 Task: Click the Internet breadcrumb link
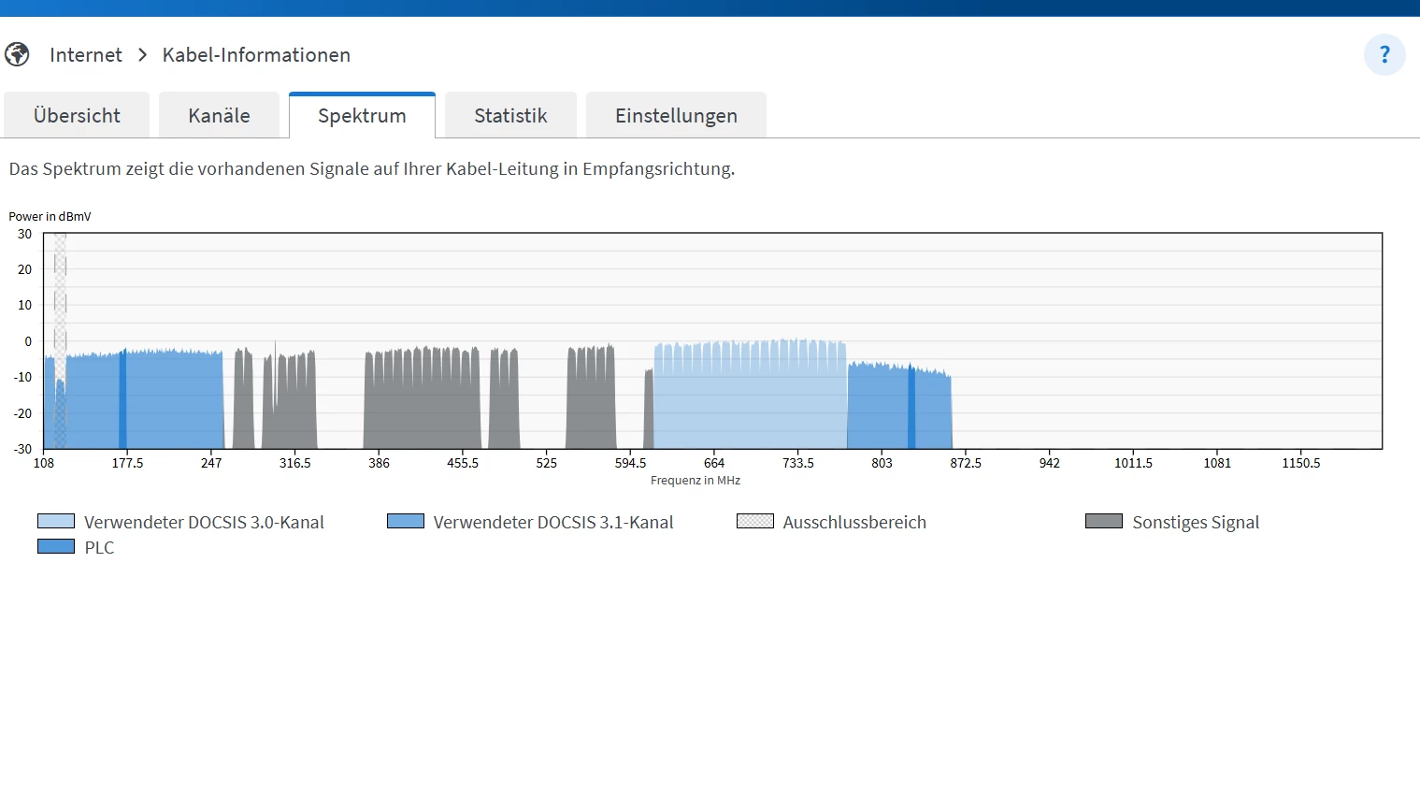coord(86,55)
